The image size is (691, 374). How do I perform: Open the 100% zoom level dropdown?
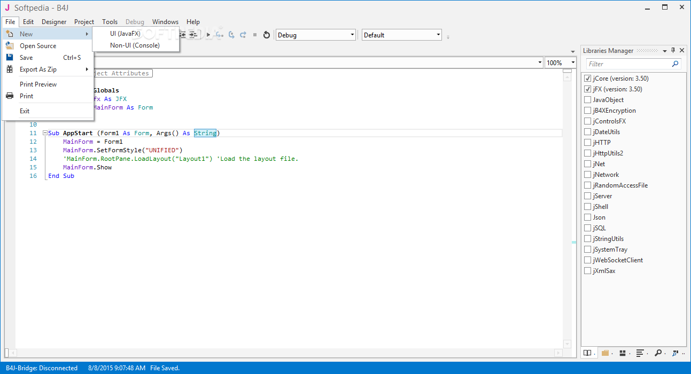coord(560,63)
